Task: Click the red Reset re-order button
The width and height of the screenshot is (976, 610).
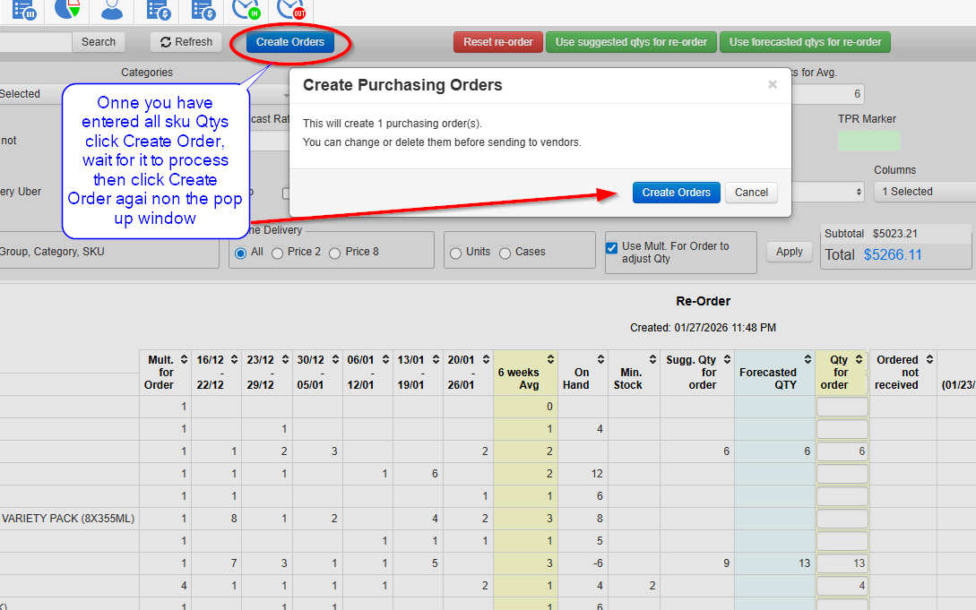Action: point(498,42)
